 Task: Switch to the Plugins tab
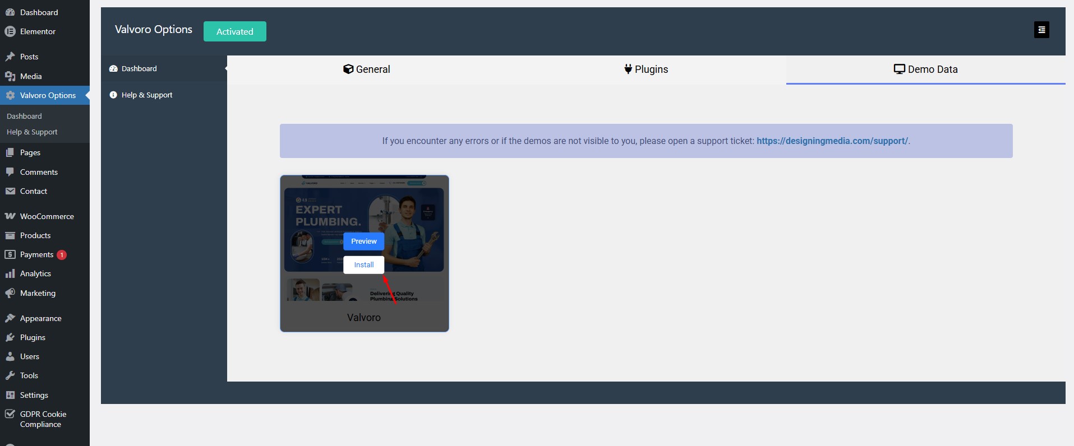(x=646, y=69)
